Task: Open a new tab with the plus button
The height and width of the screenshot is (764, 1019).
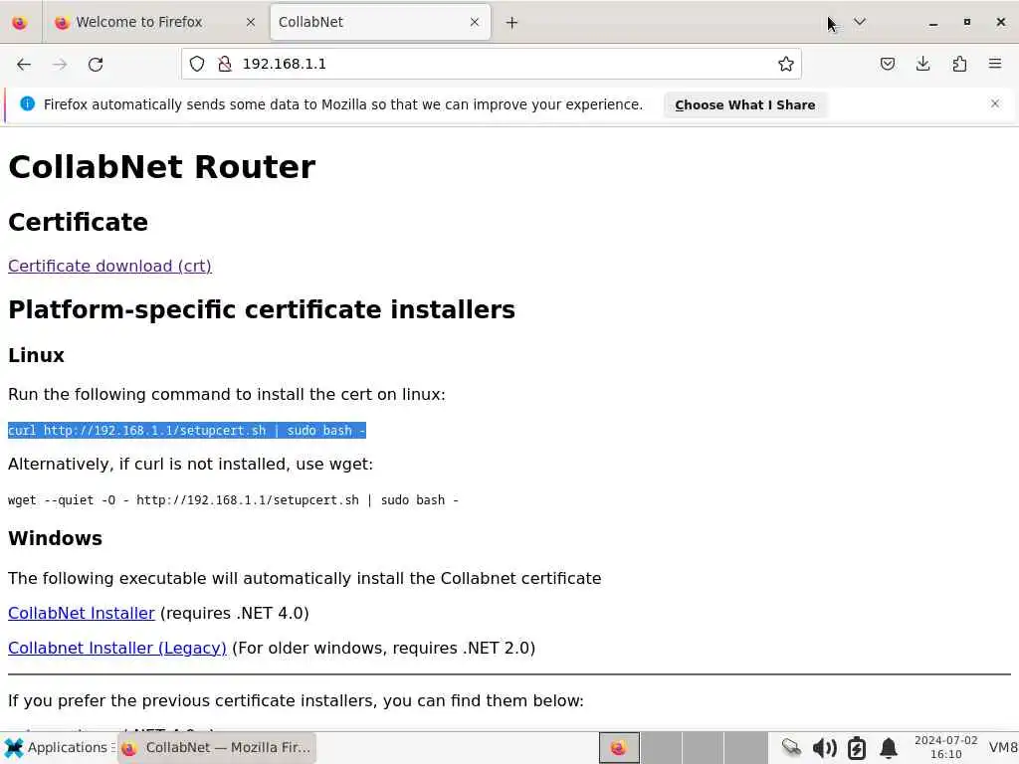Action: click(x=512, y=23)
